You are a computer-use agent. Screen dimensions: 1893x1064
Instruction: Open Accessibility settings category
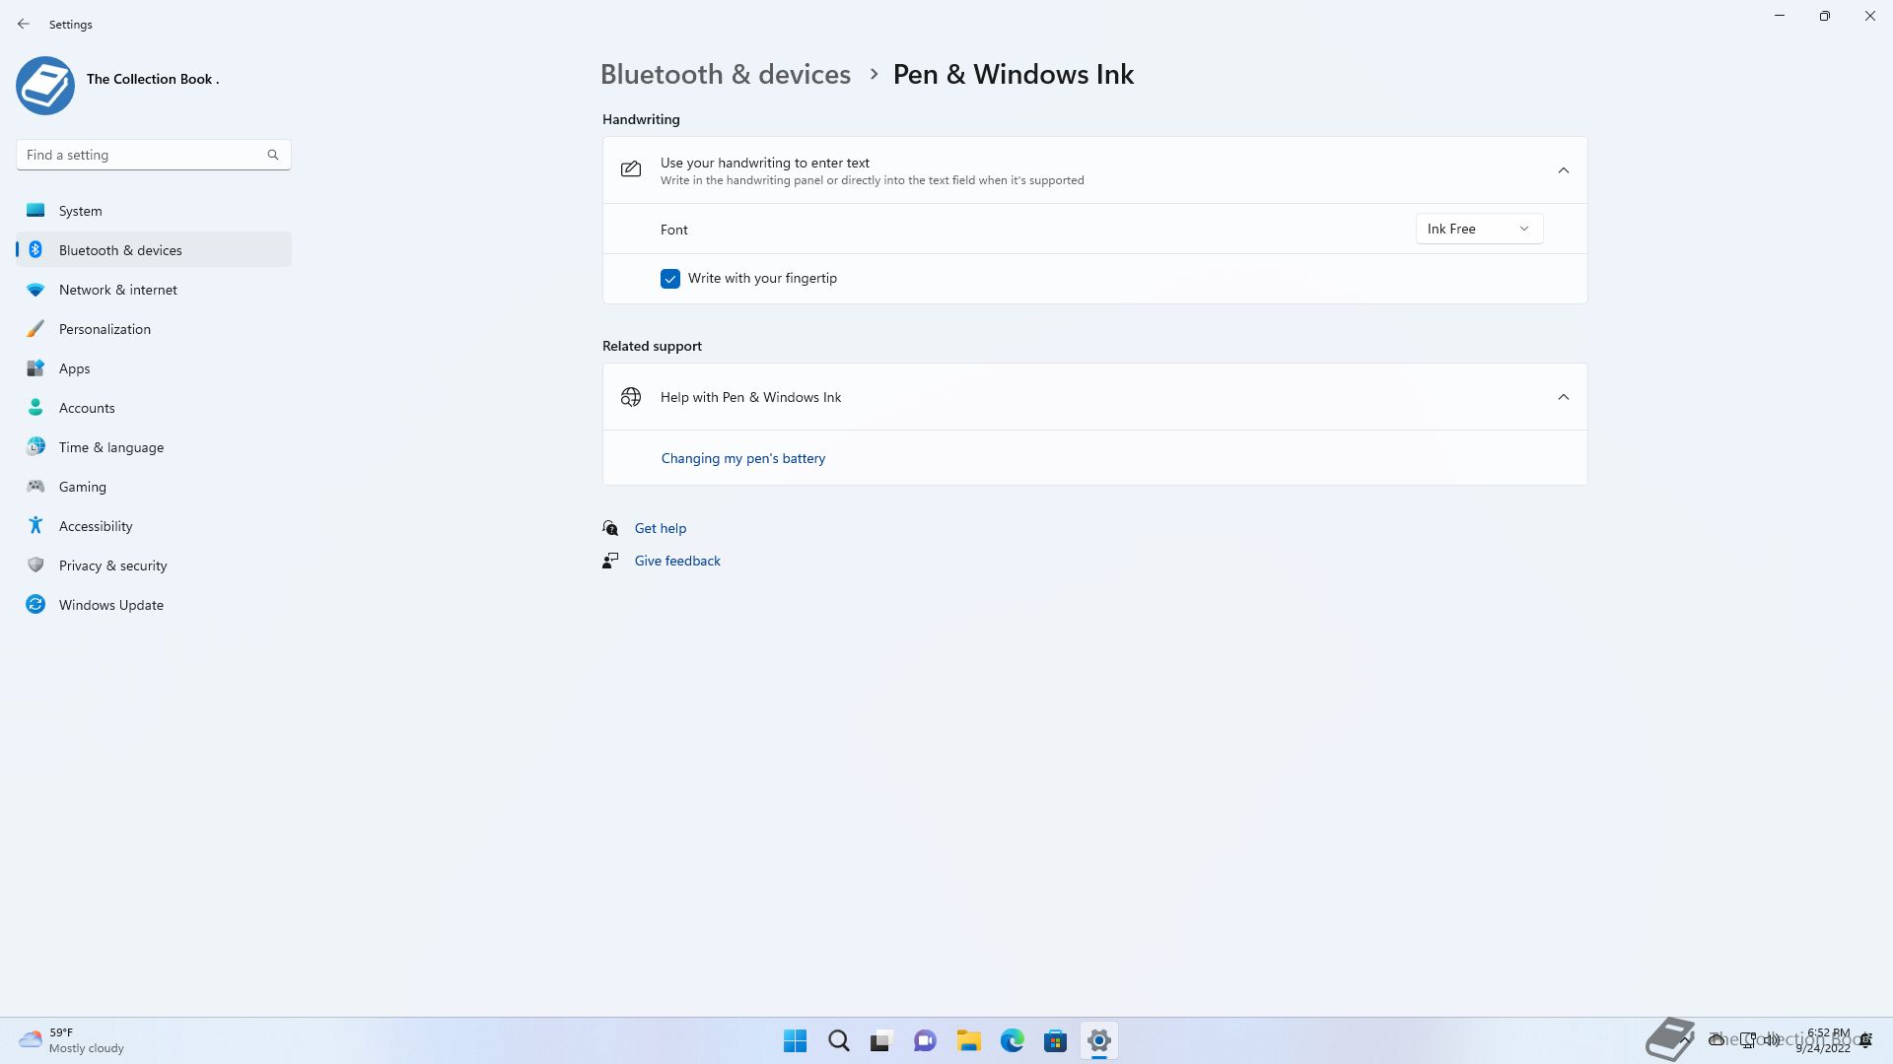point(154,526)
